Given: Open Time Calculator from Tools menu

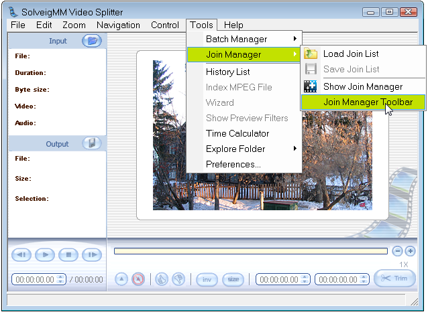Looking at the screenshot, I should point(237,133).
